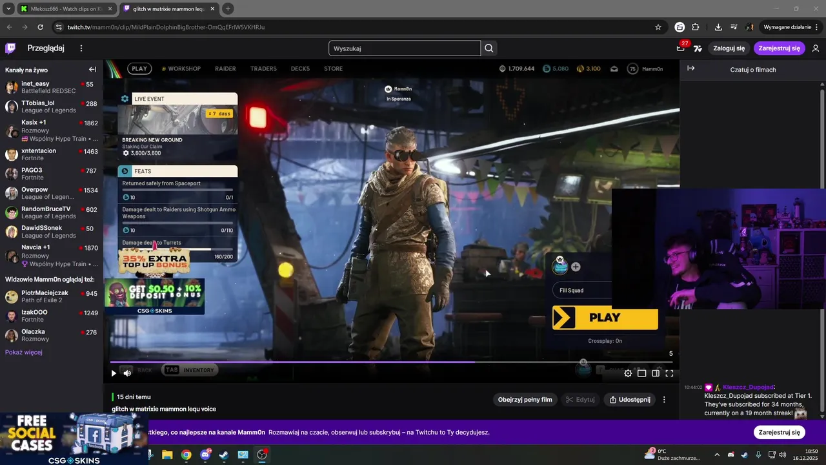
Task: Select the glitch w matrixie browser tab
Action: [169, 9]
